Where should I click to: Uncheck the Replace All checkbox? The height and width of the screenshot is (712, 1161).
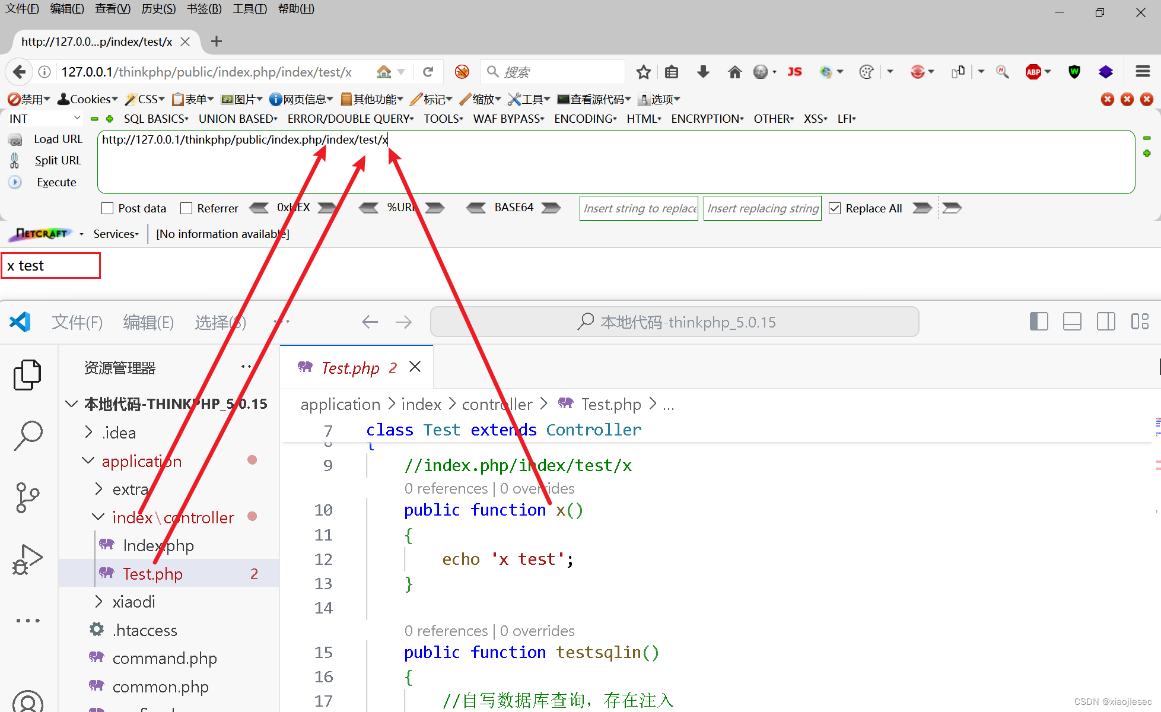[835, 208]
